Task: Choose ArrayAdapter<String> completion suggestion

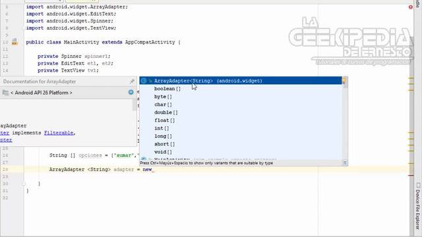Action: click(x=241, y=80)
